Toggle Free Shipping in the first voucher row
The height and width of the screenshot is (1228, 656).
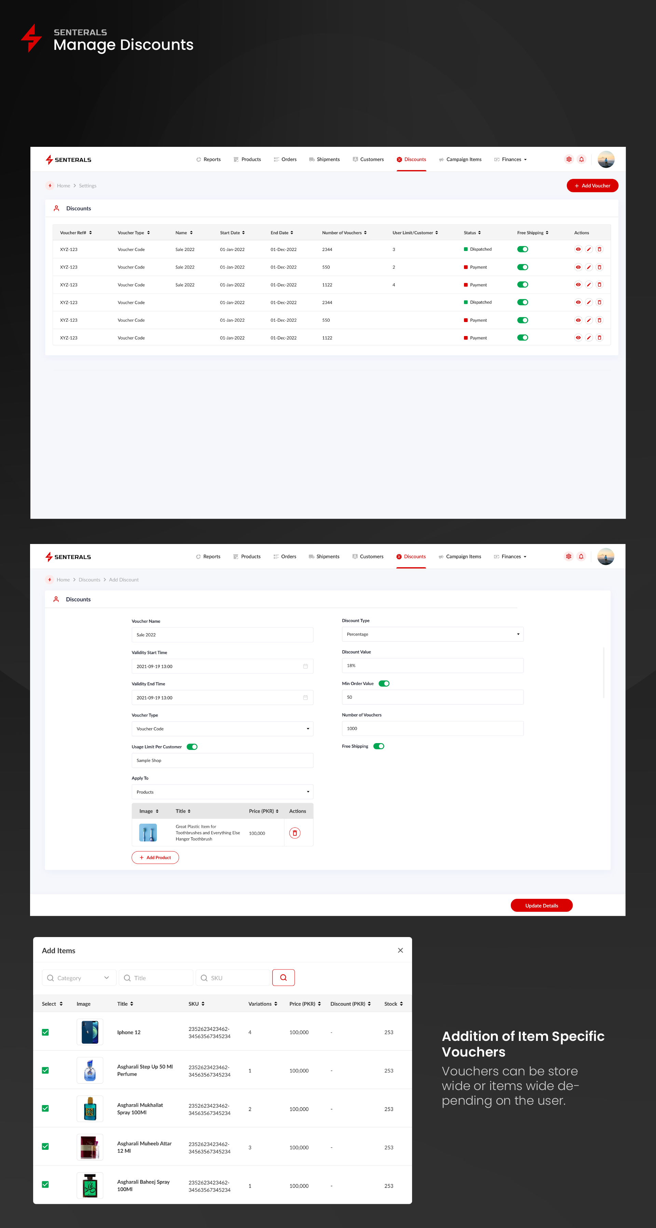tap(522, 249)
